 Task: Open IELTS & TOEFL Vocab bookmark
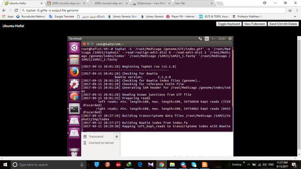pyautogui.click(x=214, y=16)
